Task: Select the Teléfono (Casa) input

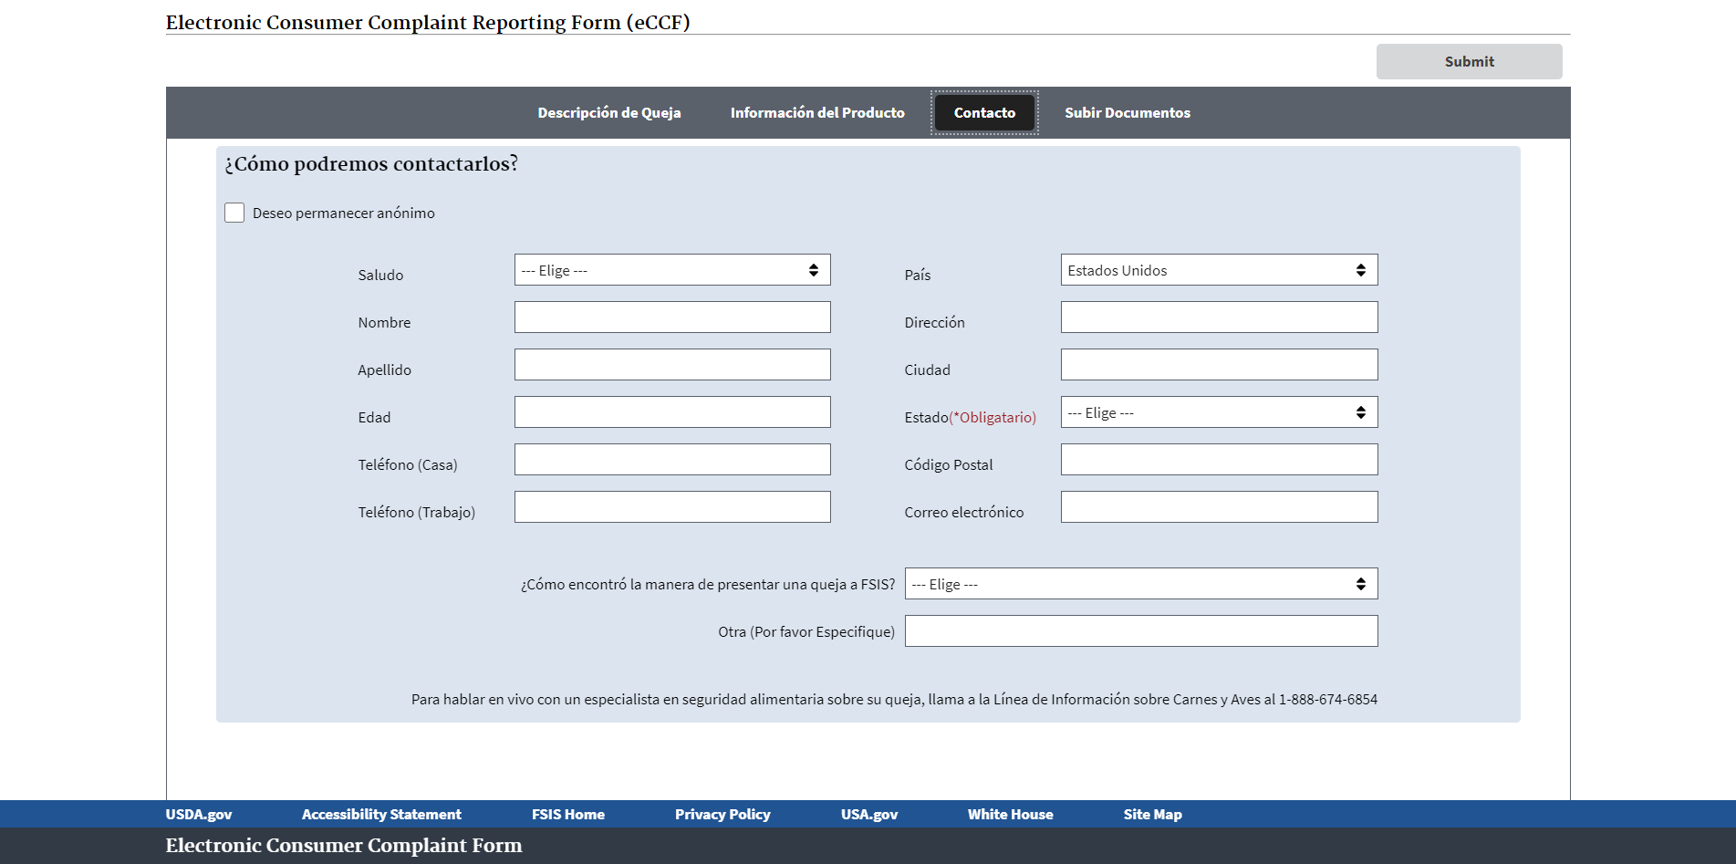Action: [x=671, y=460]
